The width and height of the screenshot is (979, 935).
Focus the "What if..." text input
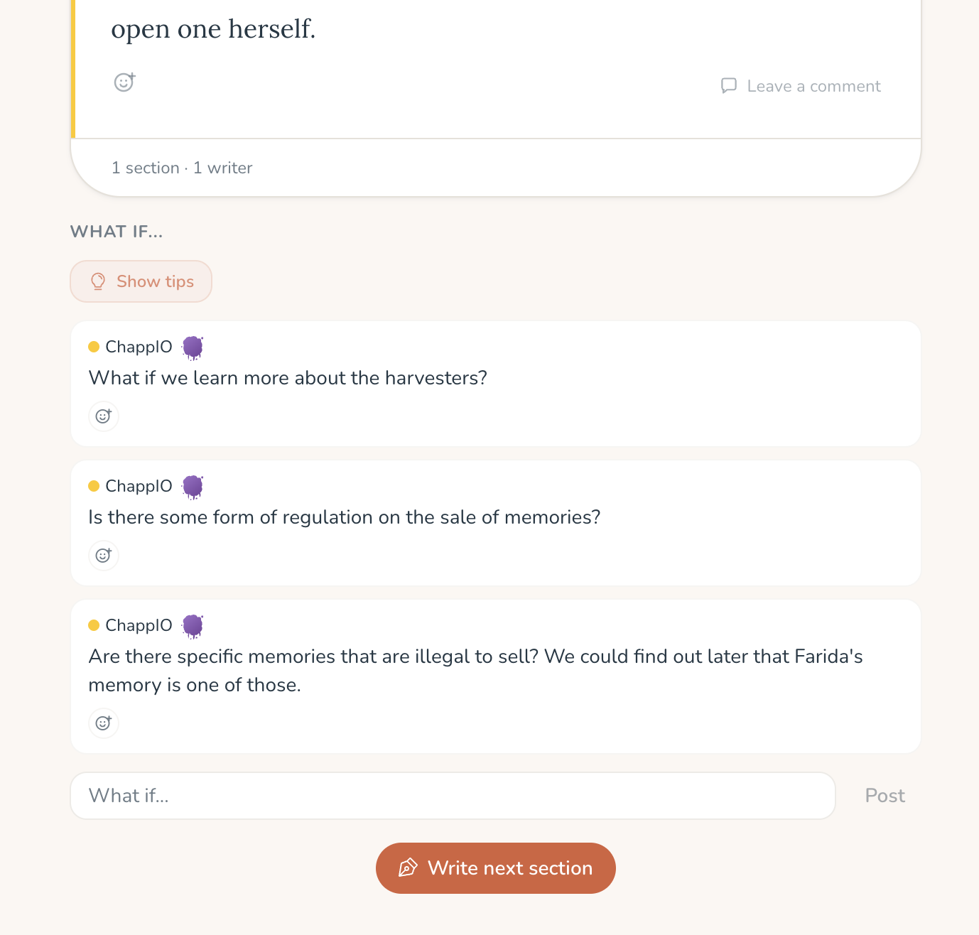[x=453, y=796]
